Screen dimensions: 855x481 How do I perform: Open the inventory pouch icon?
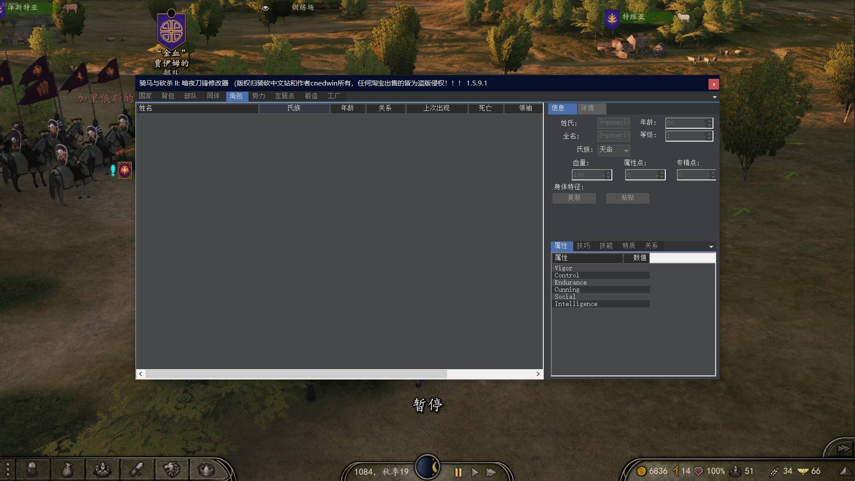[67, 469]
